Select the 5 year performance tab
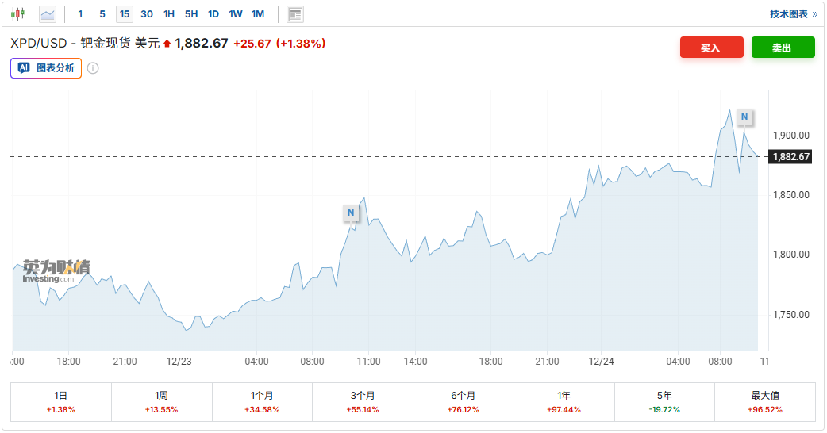The image size is (827, 433). coord(664,402)
